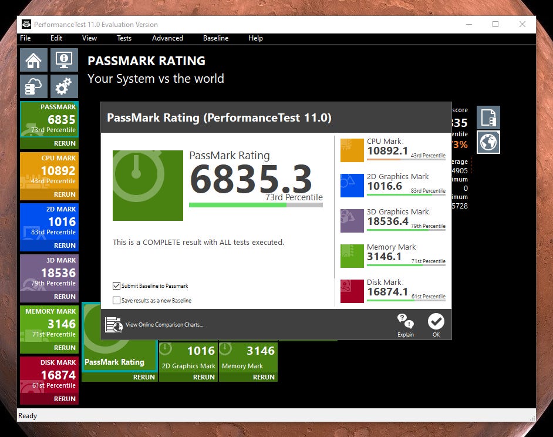
Task: Open the Tests menu
Action: pos(124,38)
